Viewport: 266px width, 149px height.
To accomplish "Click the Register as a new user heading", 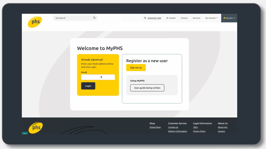I will [147, 61].
